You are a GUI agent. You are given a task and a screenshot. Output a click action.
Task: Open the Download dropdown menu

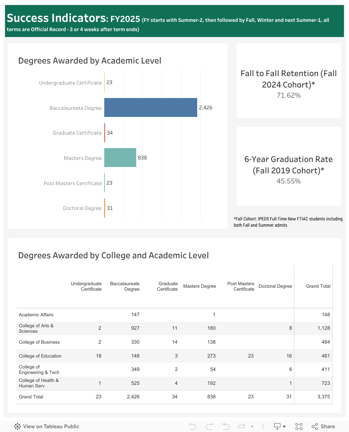280,426
